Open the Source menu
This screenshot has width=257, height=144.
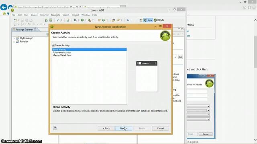[34, 15]
